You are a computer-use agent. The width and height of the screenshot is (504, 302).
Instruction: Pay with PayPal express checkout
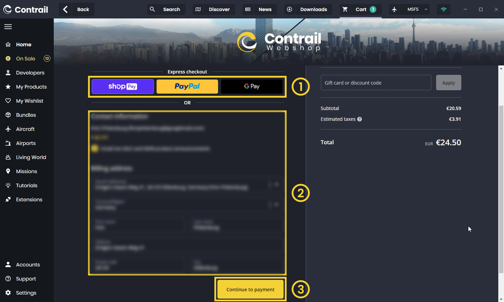pos(187,87)
